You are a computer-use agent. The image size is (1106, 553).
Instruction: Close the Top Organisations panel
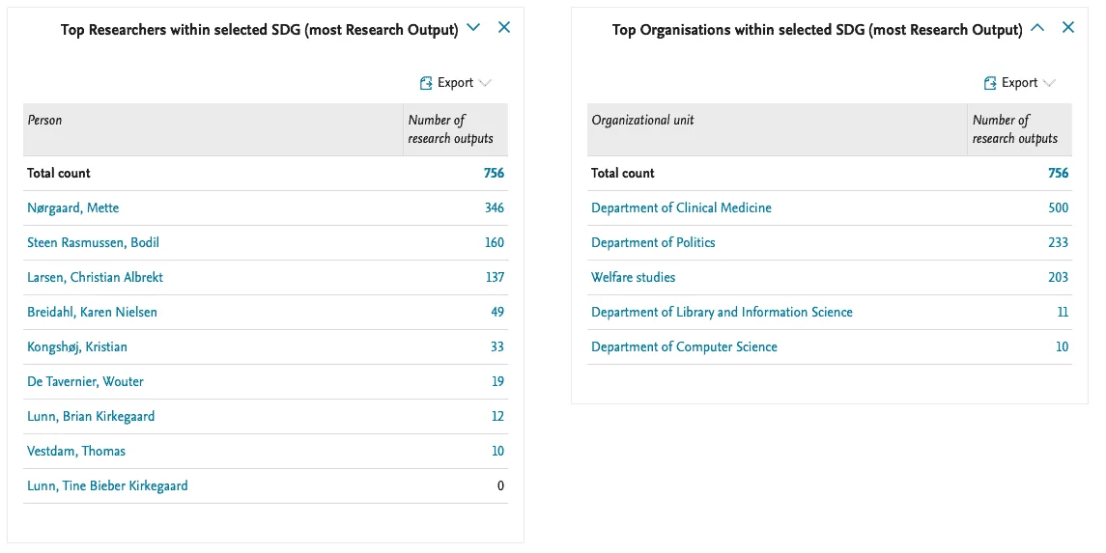tap(1068, 28)
